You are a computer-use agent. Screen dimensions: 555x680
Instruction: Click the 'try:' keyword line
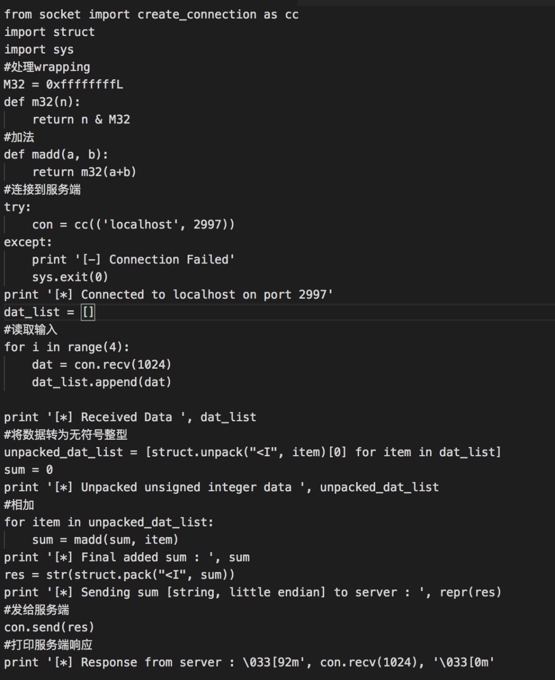[17, 207]
